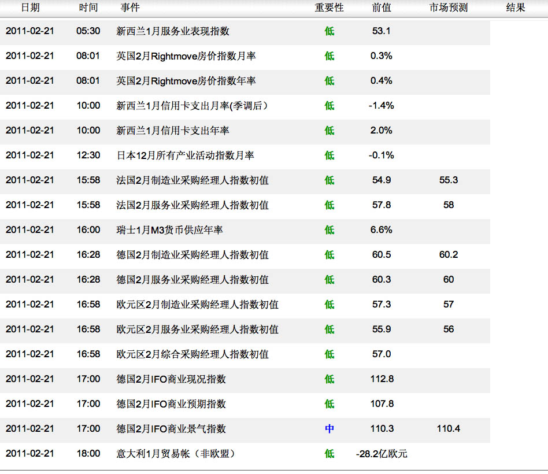The height and width of the screenshot is (474, 548).
Task: Click the previous value 60.5
Action: click(382, 254)
